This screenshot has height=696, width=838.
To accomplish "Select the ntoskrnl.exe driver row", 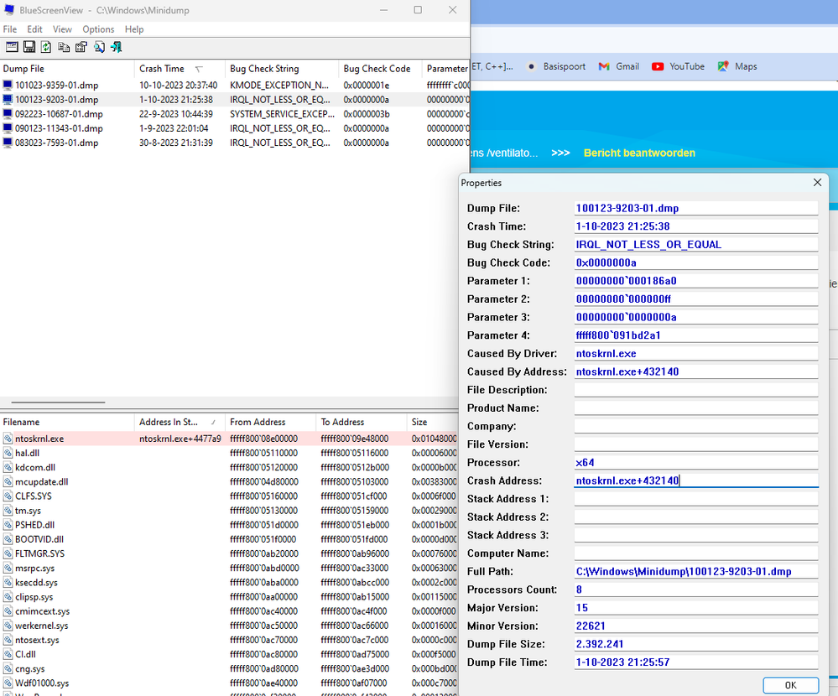I will tap(39, 439).
